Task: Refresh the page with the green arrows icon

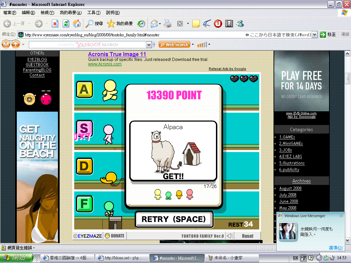Action: pyautogui.click(x=66, y=24)
